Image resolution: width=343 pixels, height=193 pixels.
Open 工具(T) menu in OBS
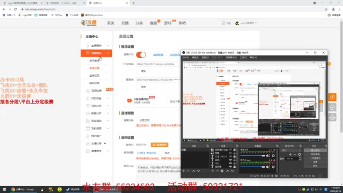[243, 57]
